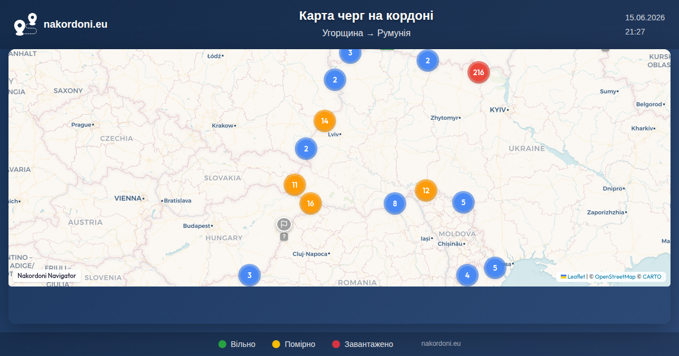This screenshot has height=356, width=679.
Task: Click the Nakordoni Navigator label
Action: 47,276
